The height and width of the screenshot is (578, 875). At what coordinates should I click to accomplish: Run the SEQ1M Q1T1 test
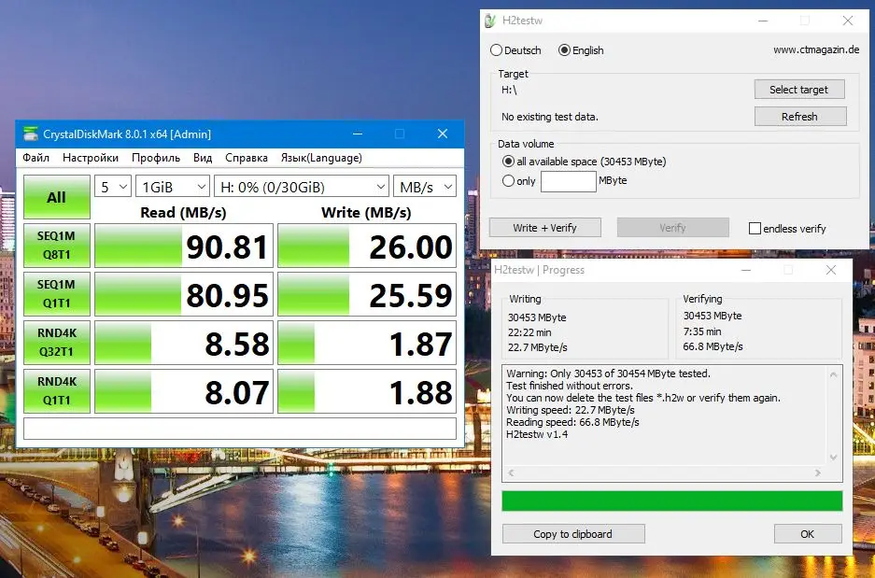(x=56, y=294)
